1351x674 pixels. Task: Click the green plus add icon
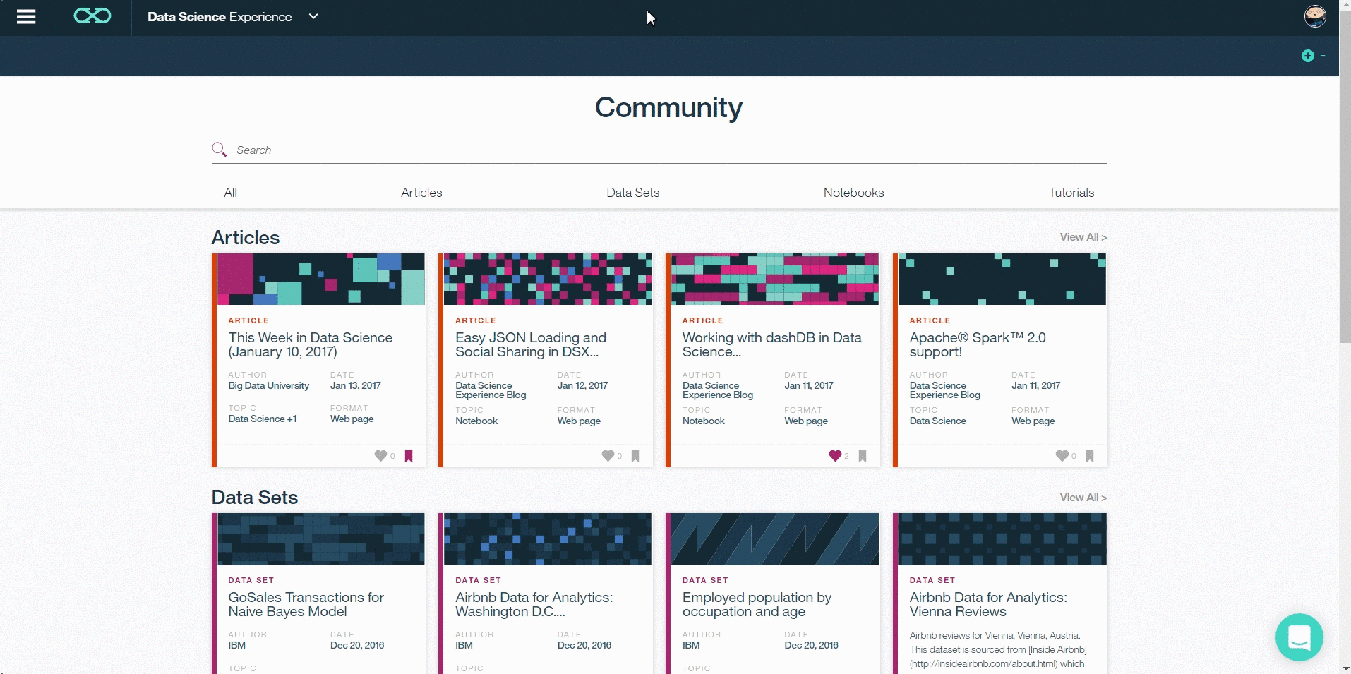click(x=1308, y=56)
